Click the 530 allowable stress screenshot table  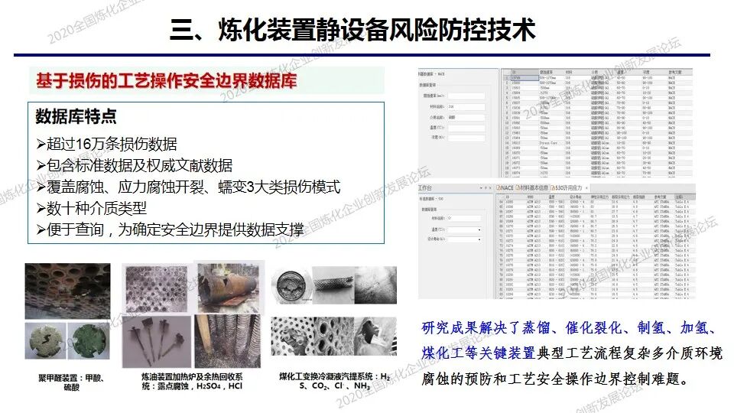596,246
